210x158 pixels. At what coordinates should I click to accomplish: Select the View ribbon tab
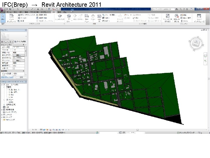click(x=54, y=12)
